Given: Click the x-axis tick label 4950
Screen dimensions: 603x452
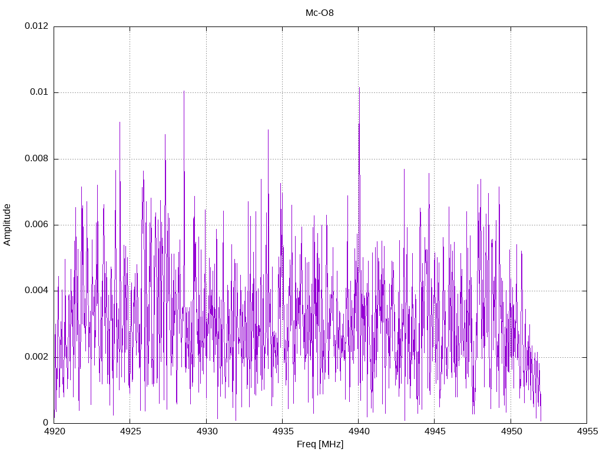Looking at the screenshot, I should coord(512,431).
